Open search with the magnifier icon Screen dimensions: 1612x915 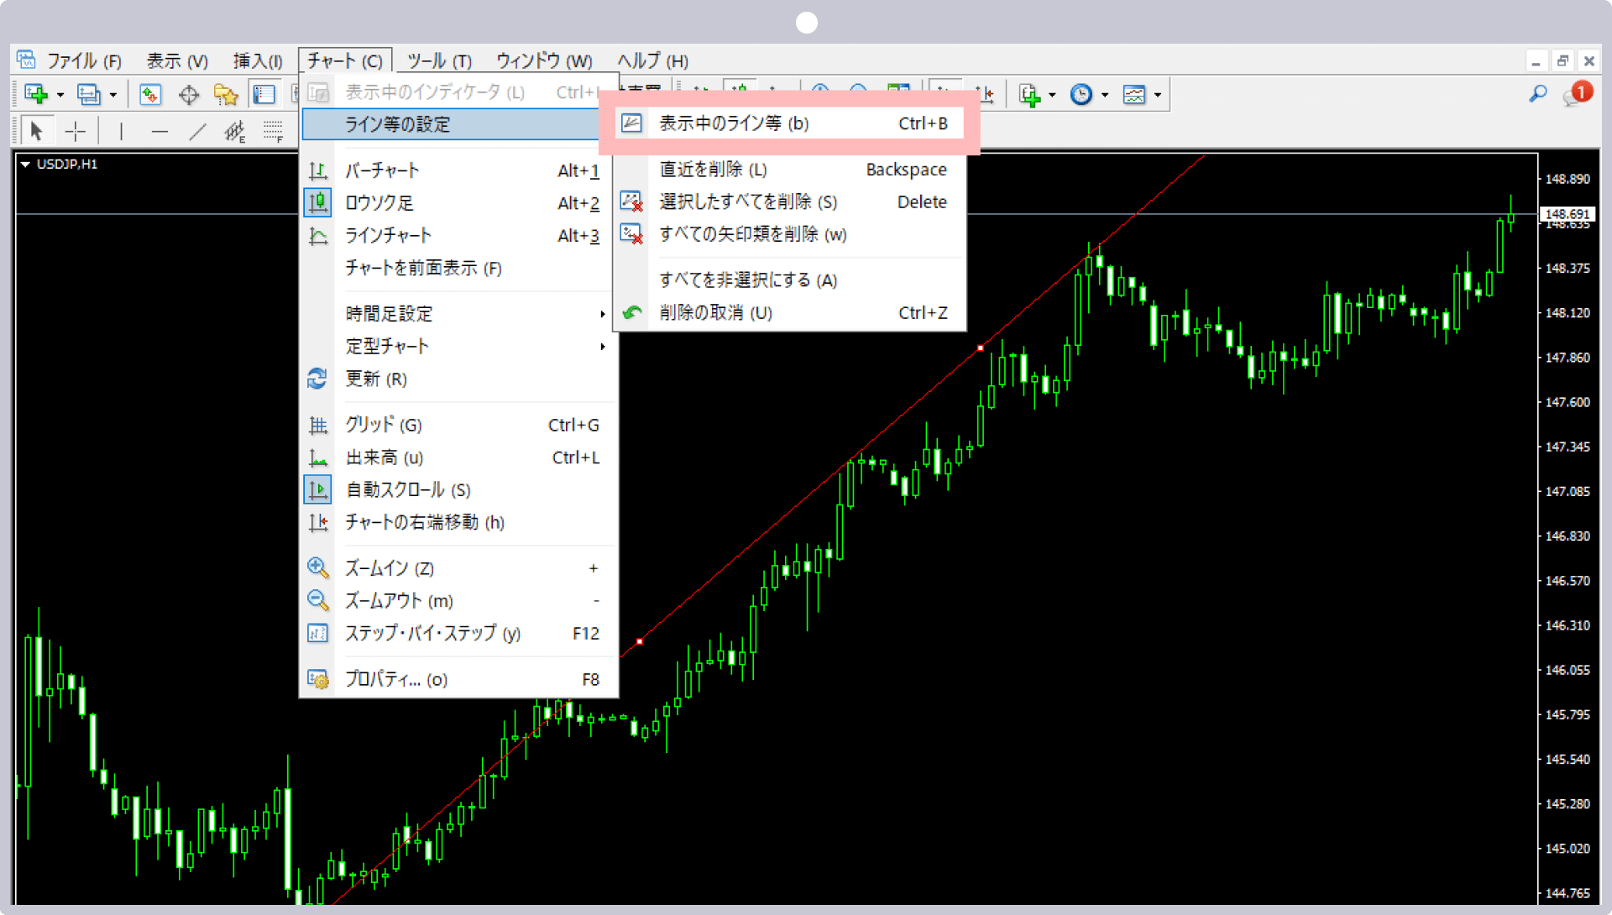click(1538, 94)
